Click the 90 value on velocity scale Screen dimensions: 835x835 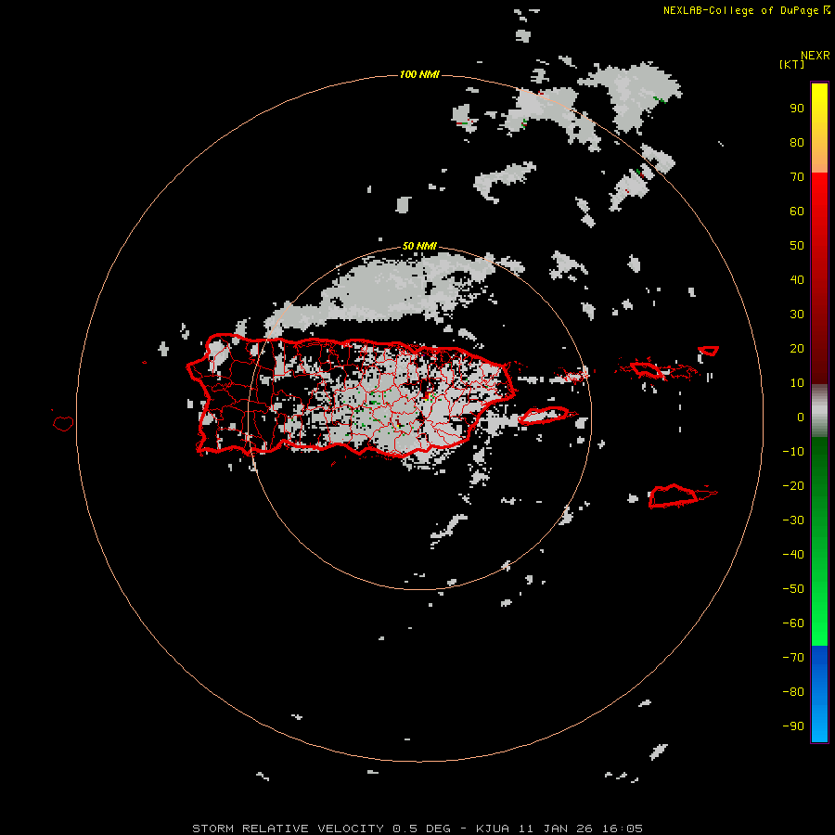(797, 109)
